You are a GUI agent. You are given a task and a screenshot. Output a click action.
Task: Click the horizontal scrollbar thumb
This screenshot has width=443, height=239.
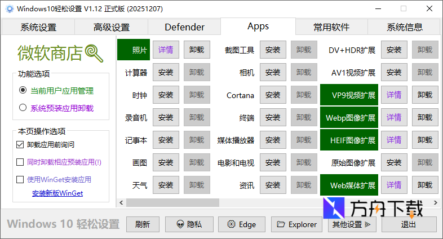pyautogui.click(x=172, y=202)
